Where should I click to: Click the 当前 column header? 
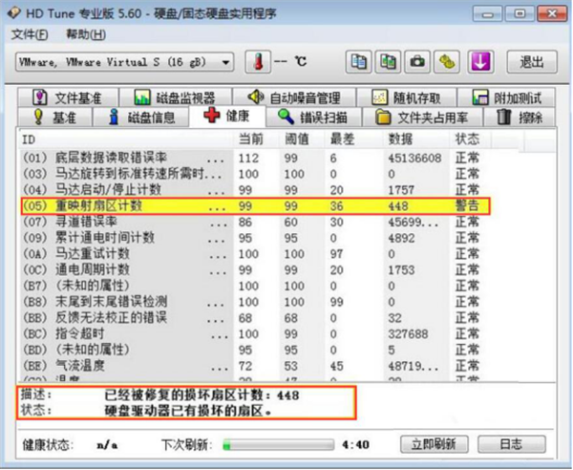coord(257,139)
